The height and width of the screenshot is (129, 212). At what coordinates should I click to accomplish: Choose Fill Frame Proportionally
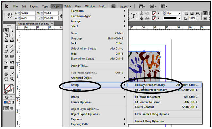pyautogui.click(x=165, y=85)
